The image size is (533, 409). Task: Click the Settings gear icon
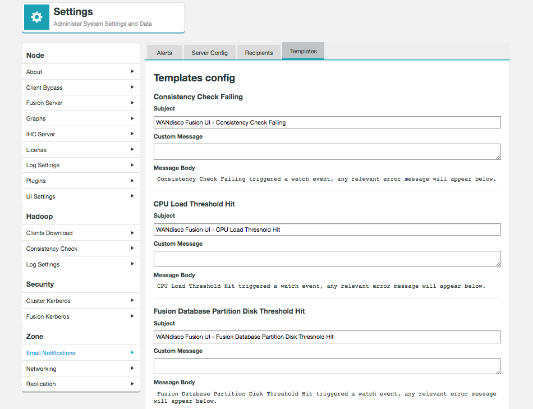coord(36,17)
